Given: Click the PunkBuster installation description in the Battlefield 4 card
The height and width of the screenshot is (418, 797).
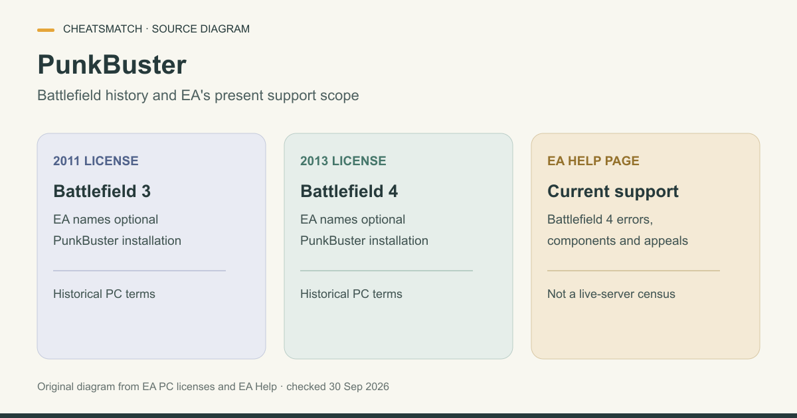Looking at the screenshot, I should click(x=364, y=230).
